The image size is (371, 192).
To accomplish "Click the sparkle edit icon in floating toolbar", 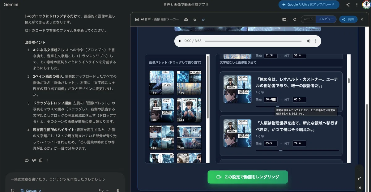I will pyautogui.click(x=359, y=178).
